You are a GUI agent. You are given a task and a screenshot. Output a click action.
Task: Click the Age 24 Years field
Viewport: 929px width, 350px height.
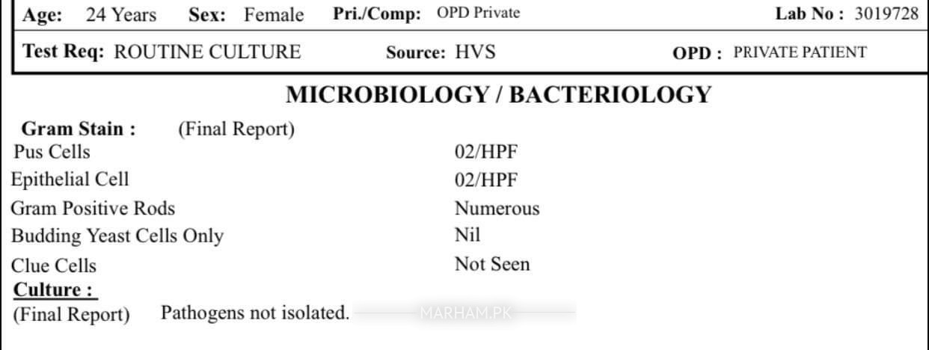(91, 14)
